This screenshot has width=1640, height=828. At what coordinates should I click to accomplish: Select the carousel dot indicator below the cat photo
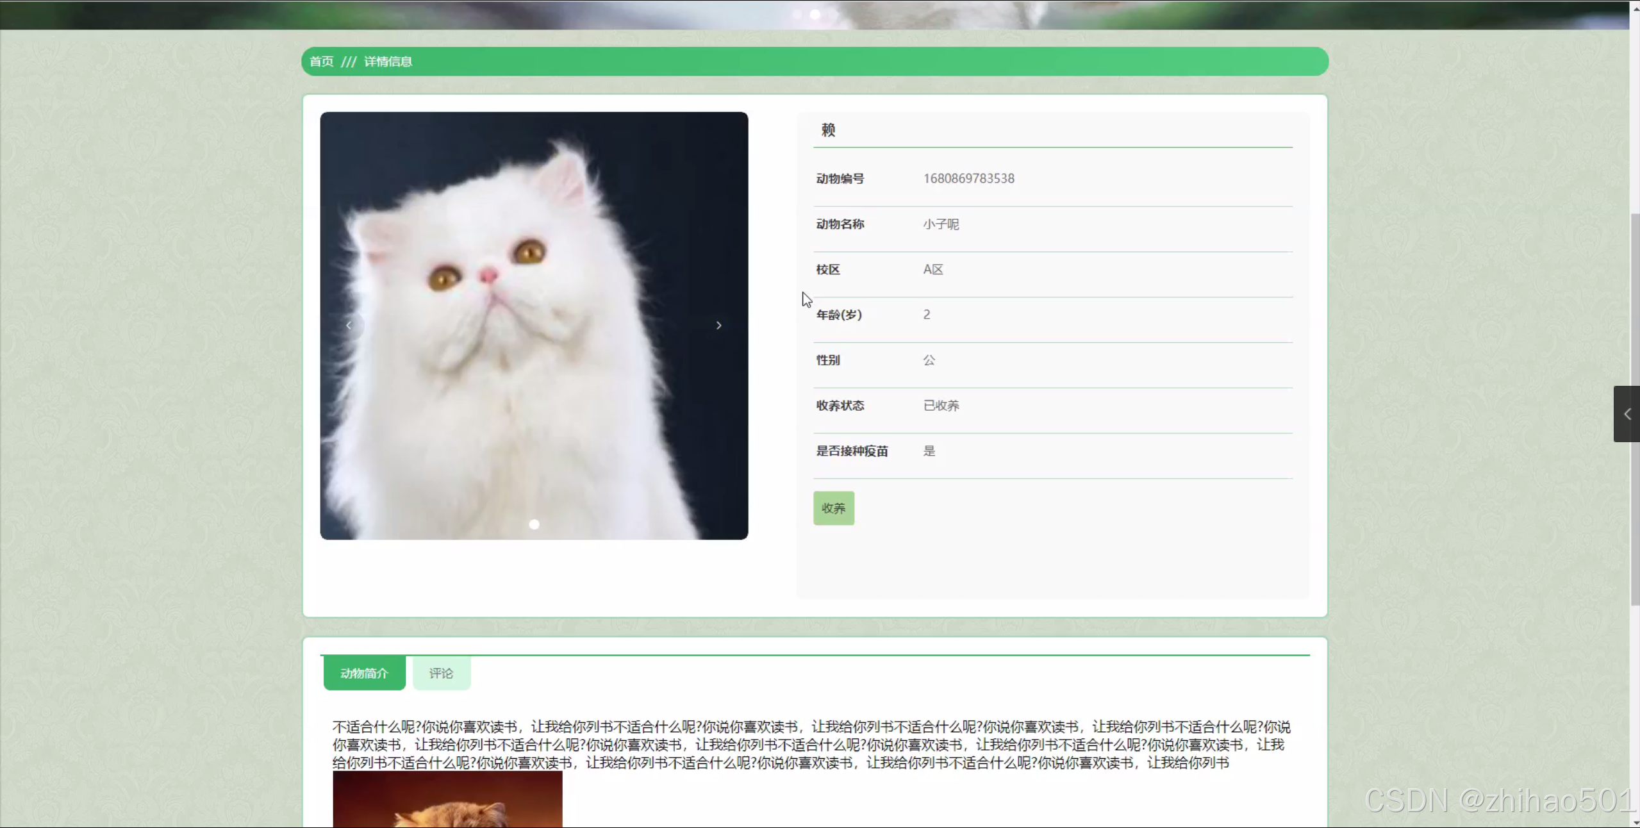(534, 524)
